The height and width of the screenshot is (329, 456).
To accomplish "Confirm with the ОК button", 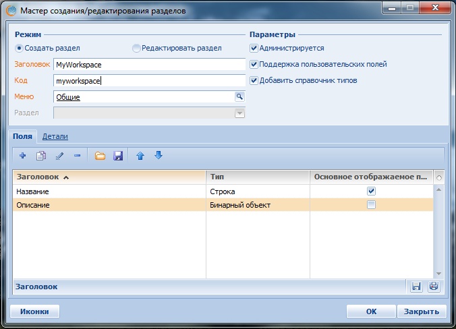I will click(x=371, y=311).
